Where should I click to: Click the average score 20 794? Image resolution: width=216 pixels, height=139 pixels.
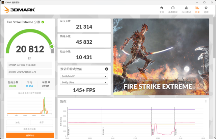tap(29, 86)
